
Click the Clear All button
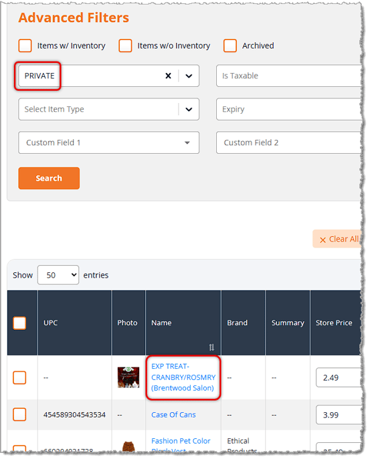coord(337,239)
